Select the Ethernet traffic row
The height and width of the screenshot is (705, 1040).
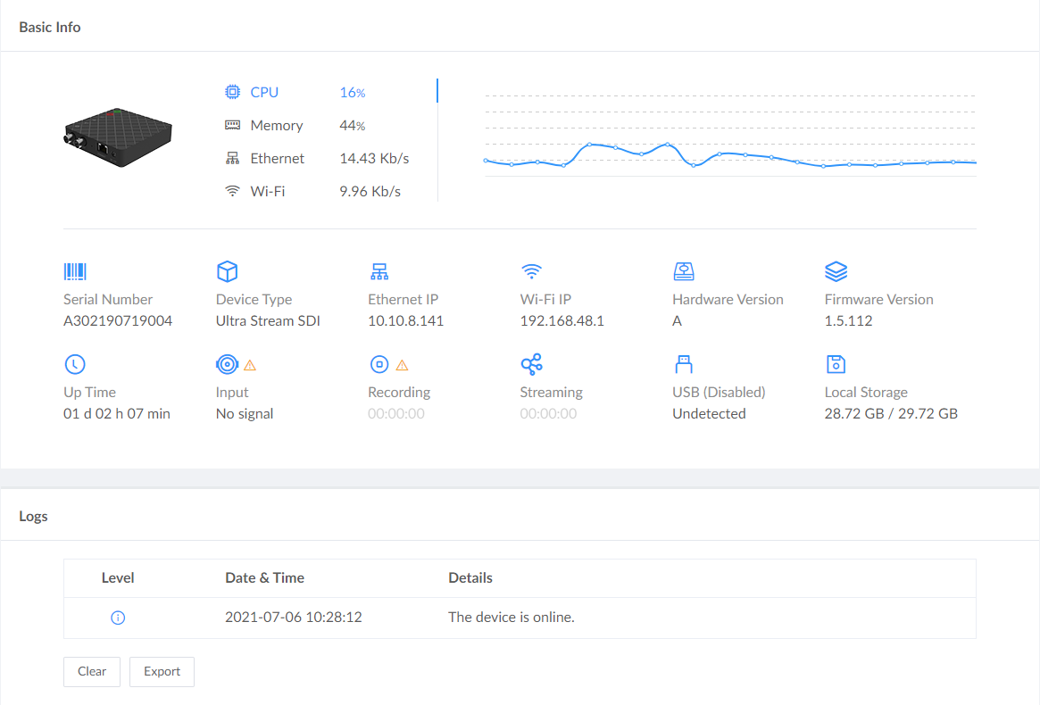click(277, 159)
